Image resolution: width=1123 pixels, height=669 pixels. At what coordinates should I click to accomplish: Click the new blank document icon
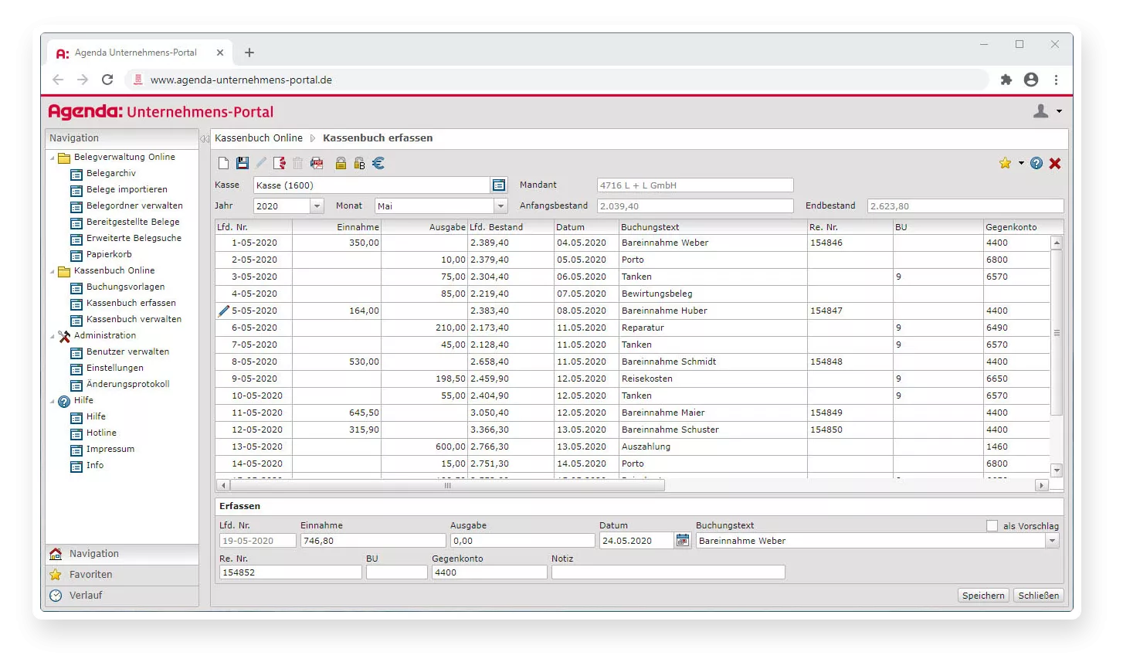point(223,163)
